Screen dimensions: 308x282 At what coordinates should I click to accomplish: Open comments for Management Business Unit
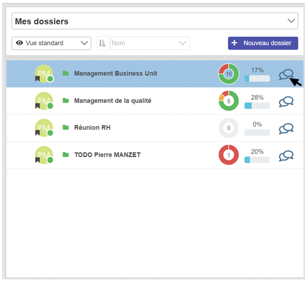click(285, 75)
